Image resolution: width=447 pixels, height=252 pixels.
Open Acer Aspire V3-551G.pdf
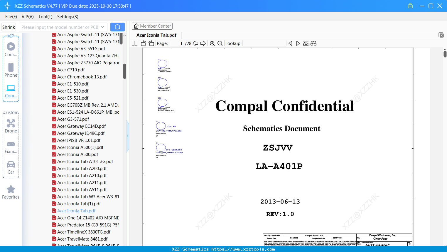[81, 49]
